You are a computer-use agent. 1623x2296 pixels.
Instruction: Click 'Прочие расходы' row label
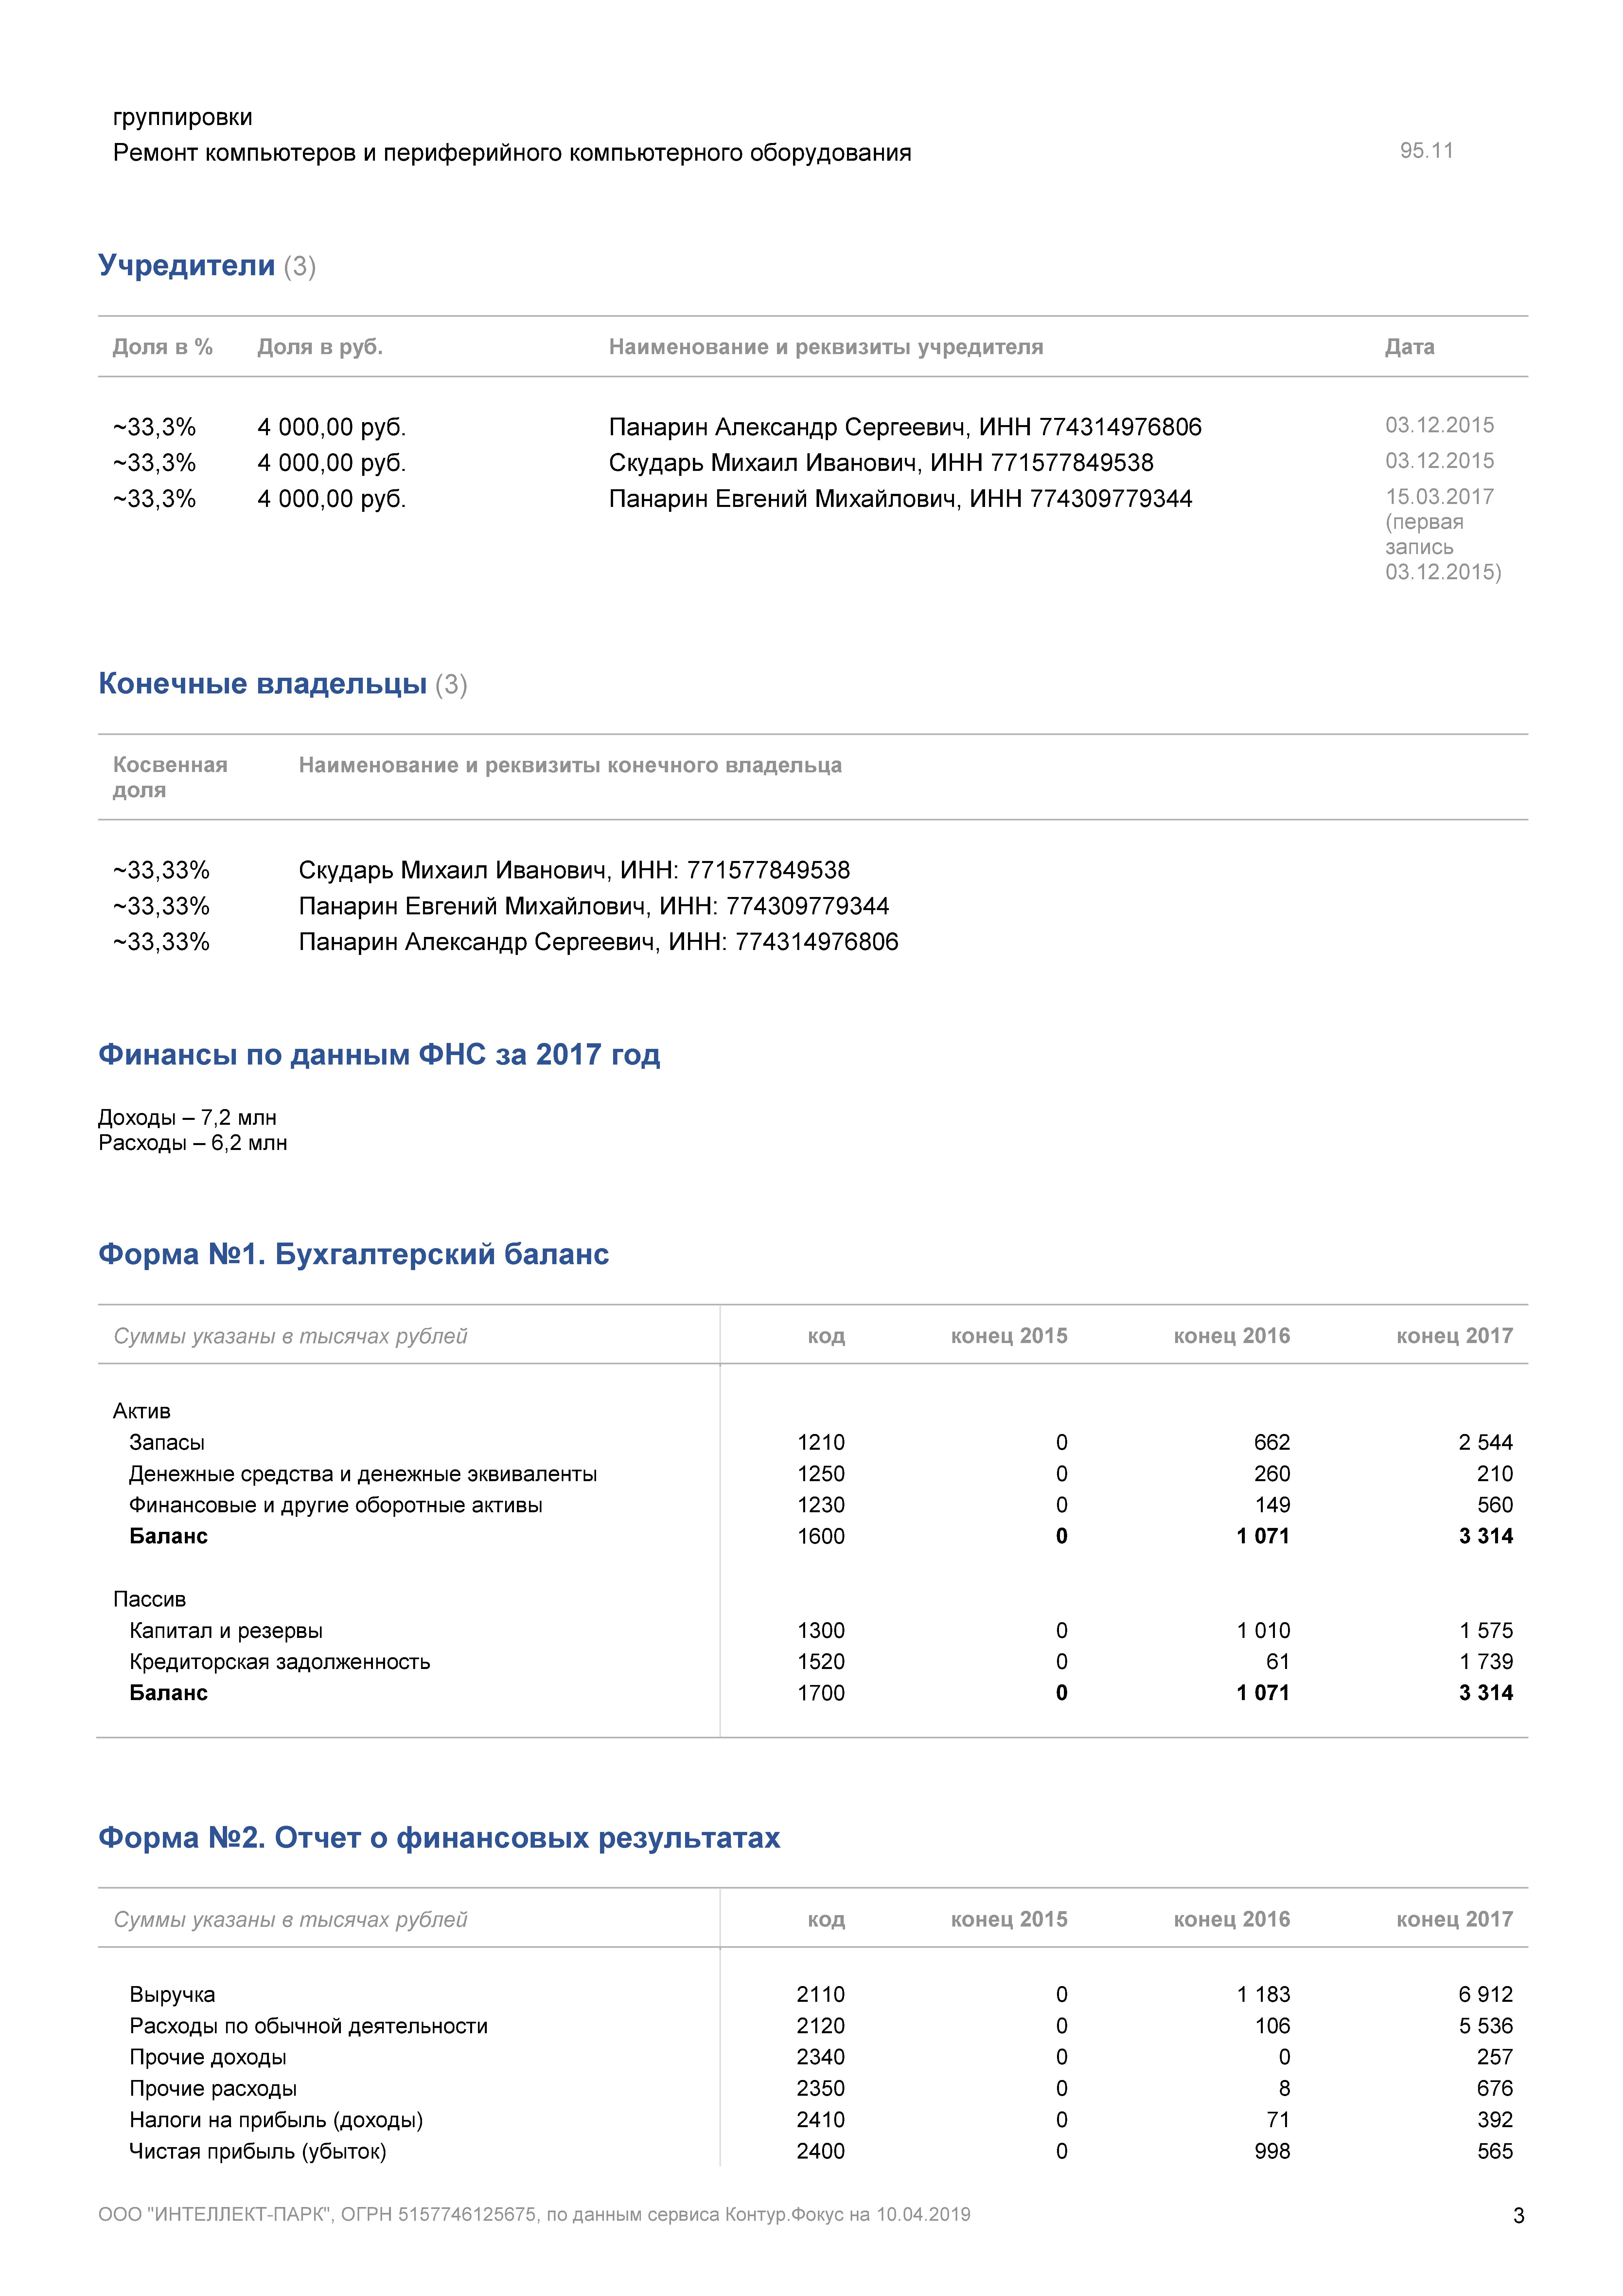click(x=213, y=2089)
